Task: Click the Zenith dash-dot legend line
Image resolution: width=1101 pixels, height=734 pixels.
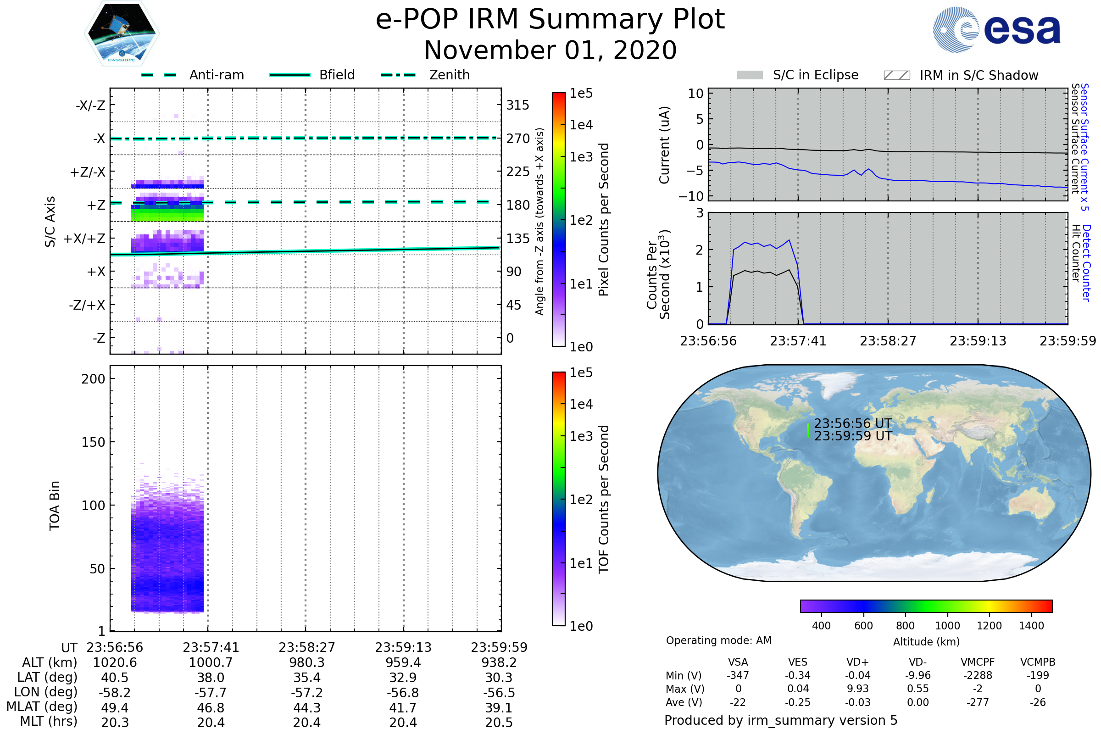Action: pos(398,75)
